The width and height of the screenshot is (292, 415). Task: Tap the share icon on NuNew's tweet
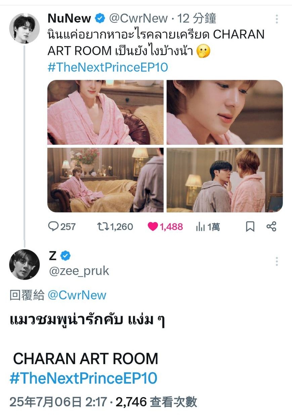[271, 227]
